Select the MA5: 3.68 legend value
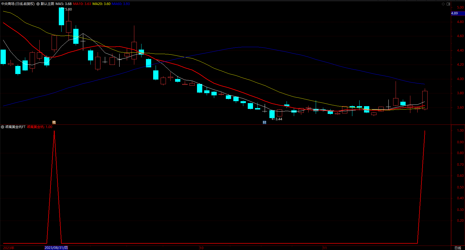Screen dimensions: 465x250 64,4
